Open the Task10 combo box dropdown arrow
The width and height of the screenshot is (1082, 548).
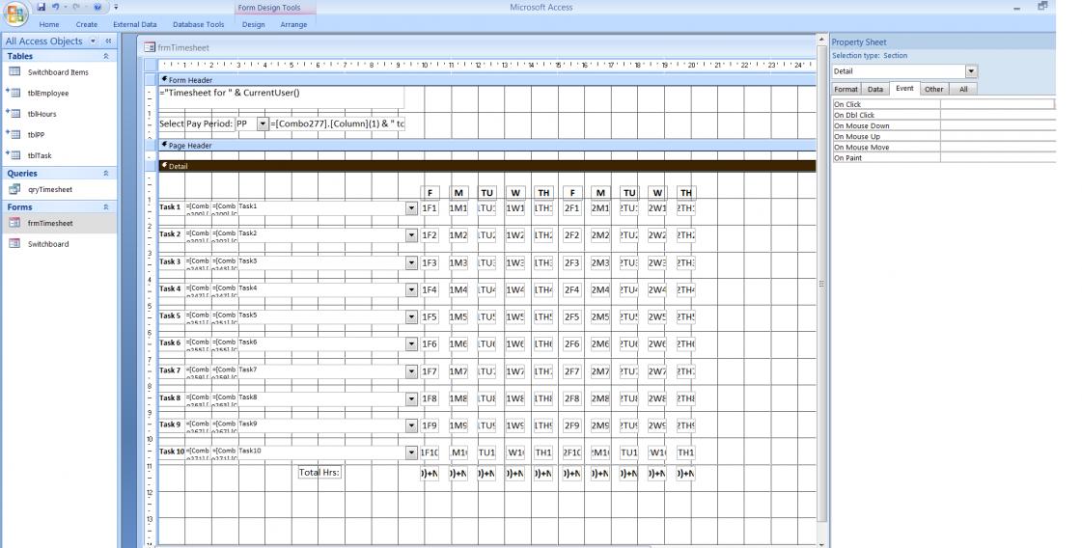(411, 452)
